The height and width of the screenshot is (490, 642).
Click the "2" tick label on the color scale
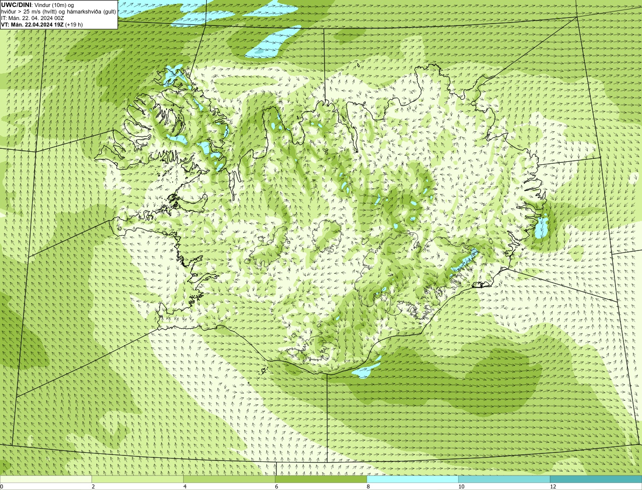point(93,486)
